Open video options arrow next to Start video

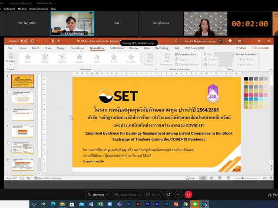[x=139, y=195]
